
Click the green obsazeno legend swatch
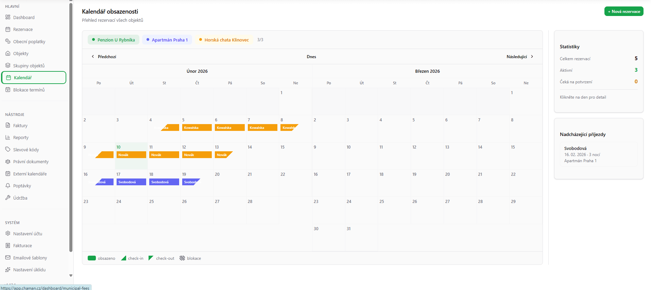point(92,258)
